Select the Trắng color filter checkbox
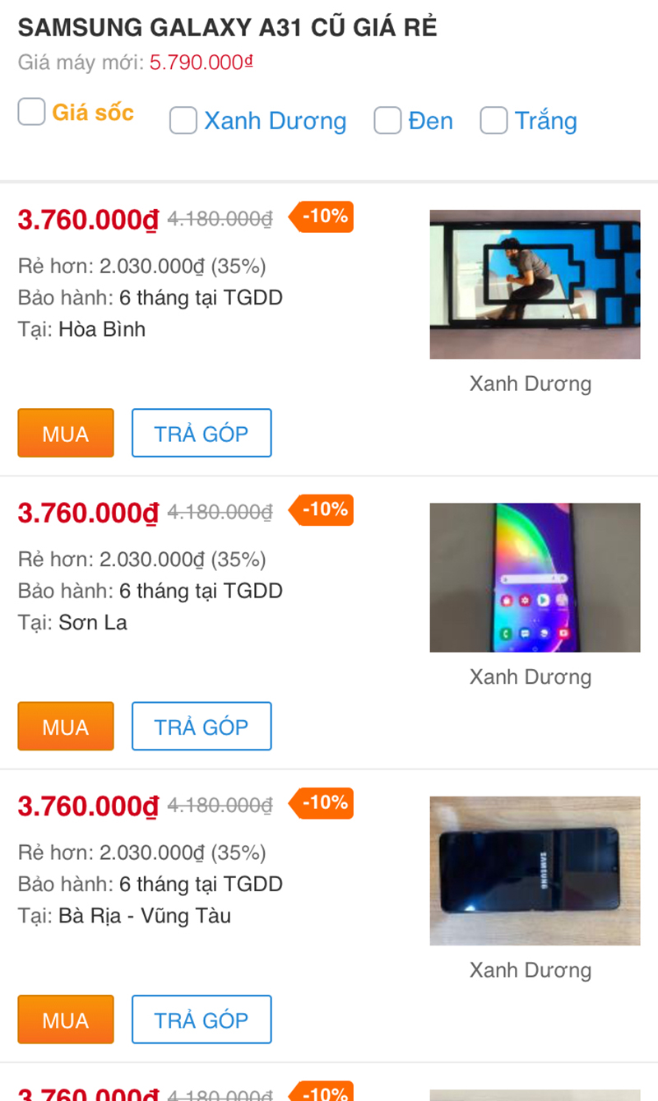Screen dimensions: 658x1101 [x=493, y=121]
